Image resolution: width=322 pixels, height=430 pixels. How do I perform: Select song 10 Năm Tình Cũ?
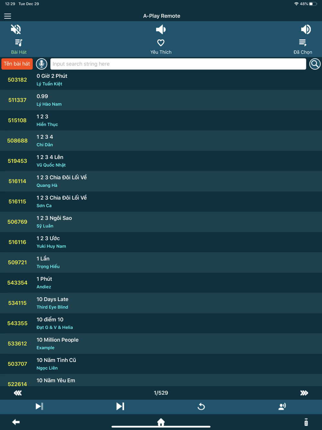pyautogui.click(x=161, y=364)
